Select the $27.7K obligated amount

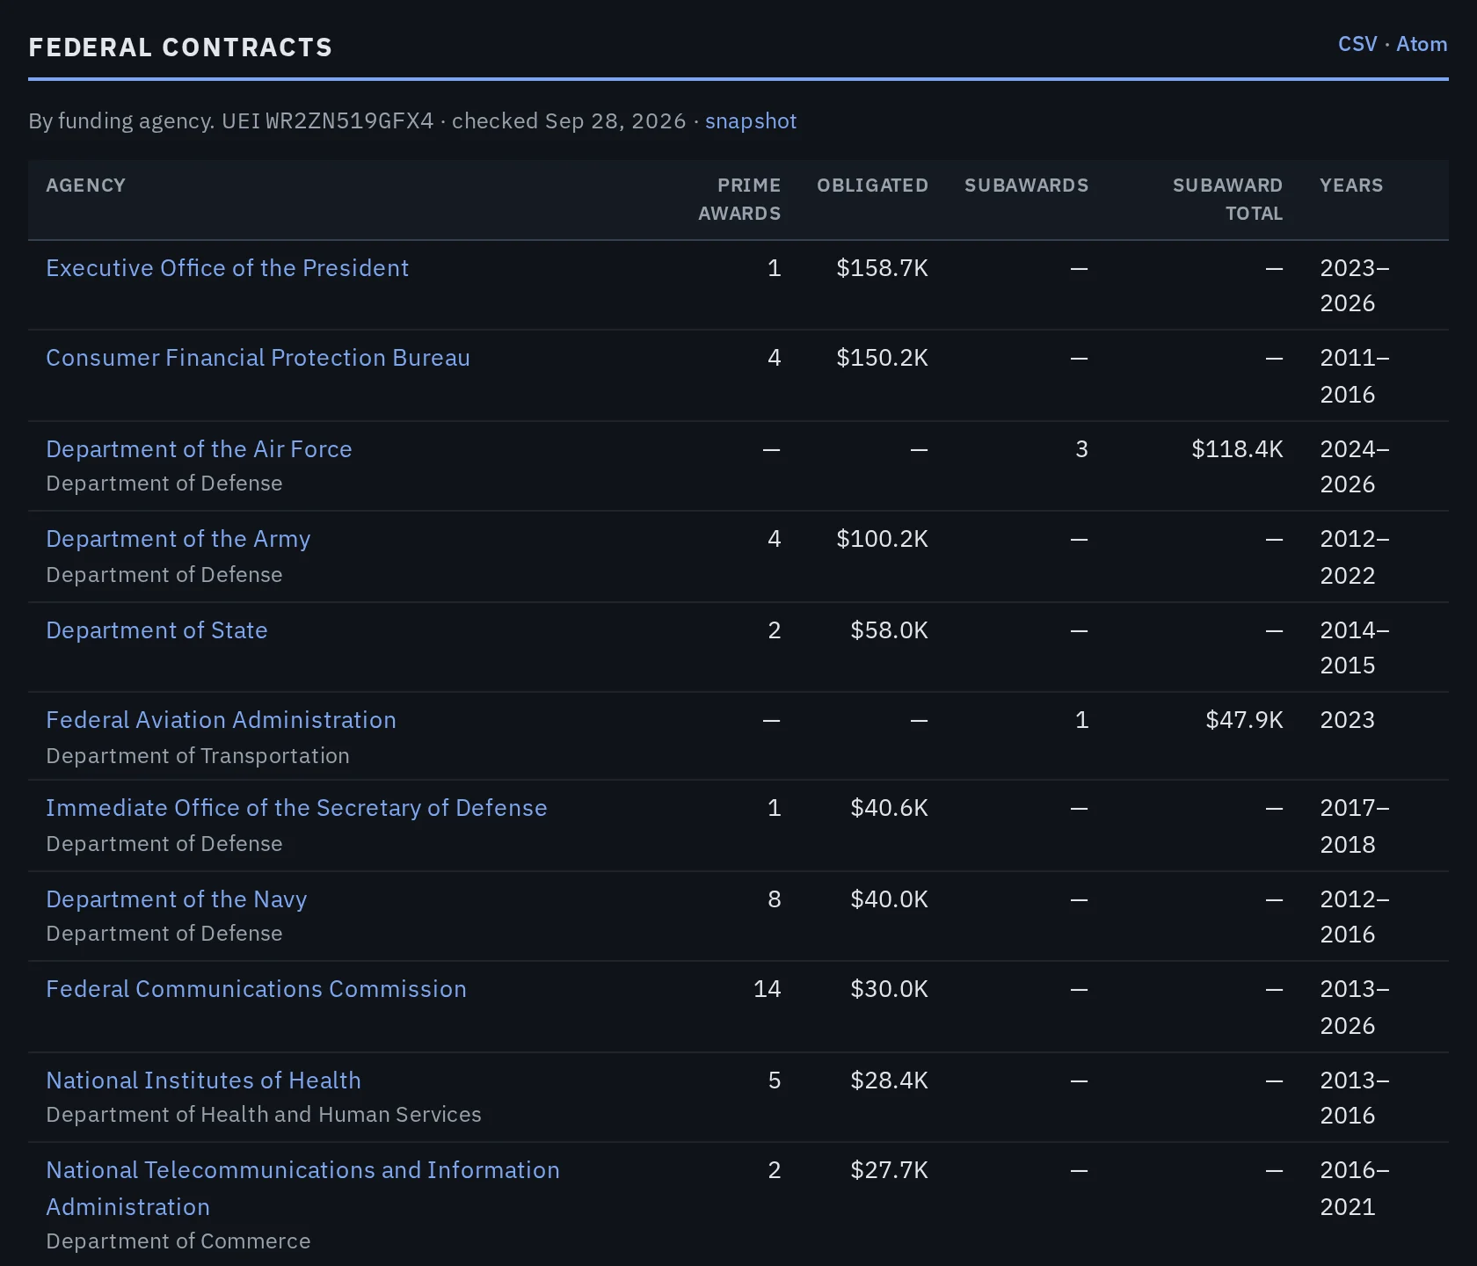[889, 1170]
